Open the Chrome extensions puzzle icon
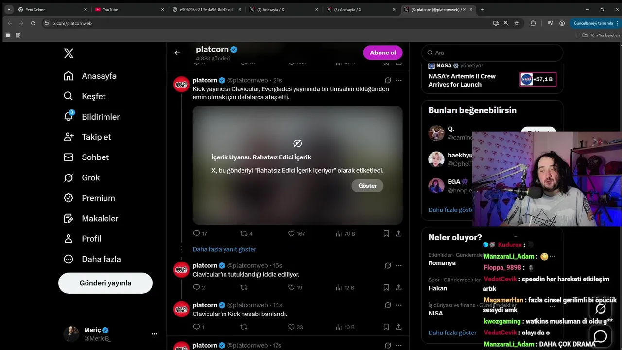Image resolution: width=622 pixels, height=350 pixels. (533, 23)
